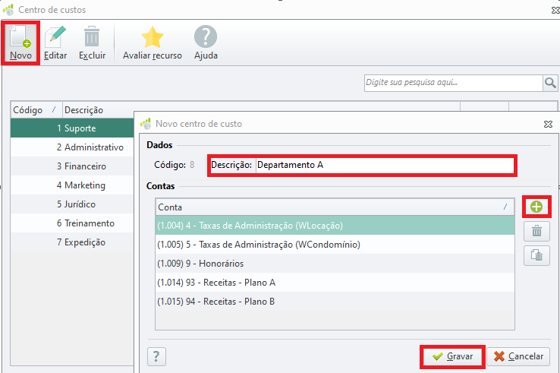
Task: Select '(1.014) 93 - Receitas - Plano A'
Action: coord(335,282)
